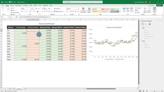Open Conditional Formatting
Image resolution: width=164 pixels, height=92 pixels.
point(83,10)
